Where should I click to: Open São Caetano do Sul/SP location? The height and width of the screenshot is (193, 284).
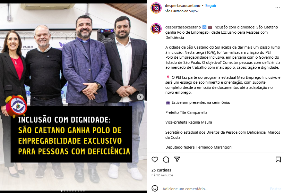click(x=182, y=11)
